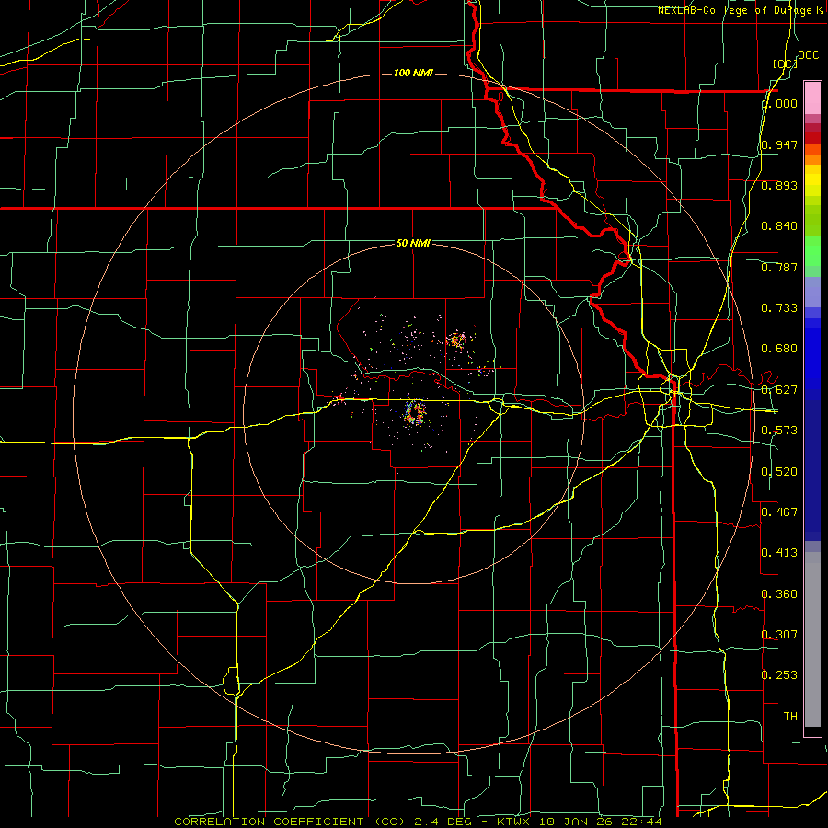Click the gray low-value segment of color bar
Screen dimensions: 828x828
coord(812,639)
